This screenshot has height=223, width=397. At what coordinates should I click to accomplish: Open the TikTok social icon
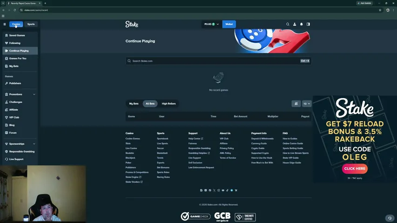coord(227,190)
